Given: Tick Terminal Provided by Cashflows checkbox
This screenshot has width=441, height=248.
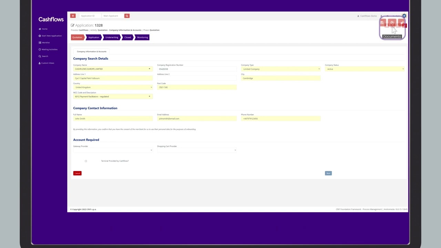Looking at the screenshot, I should (x=86, y=161).
